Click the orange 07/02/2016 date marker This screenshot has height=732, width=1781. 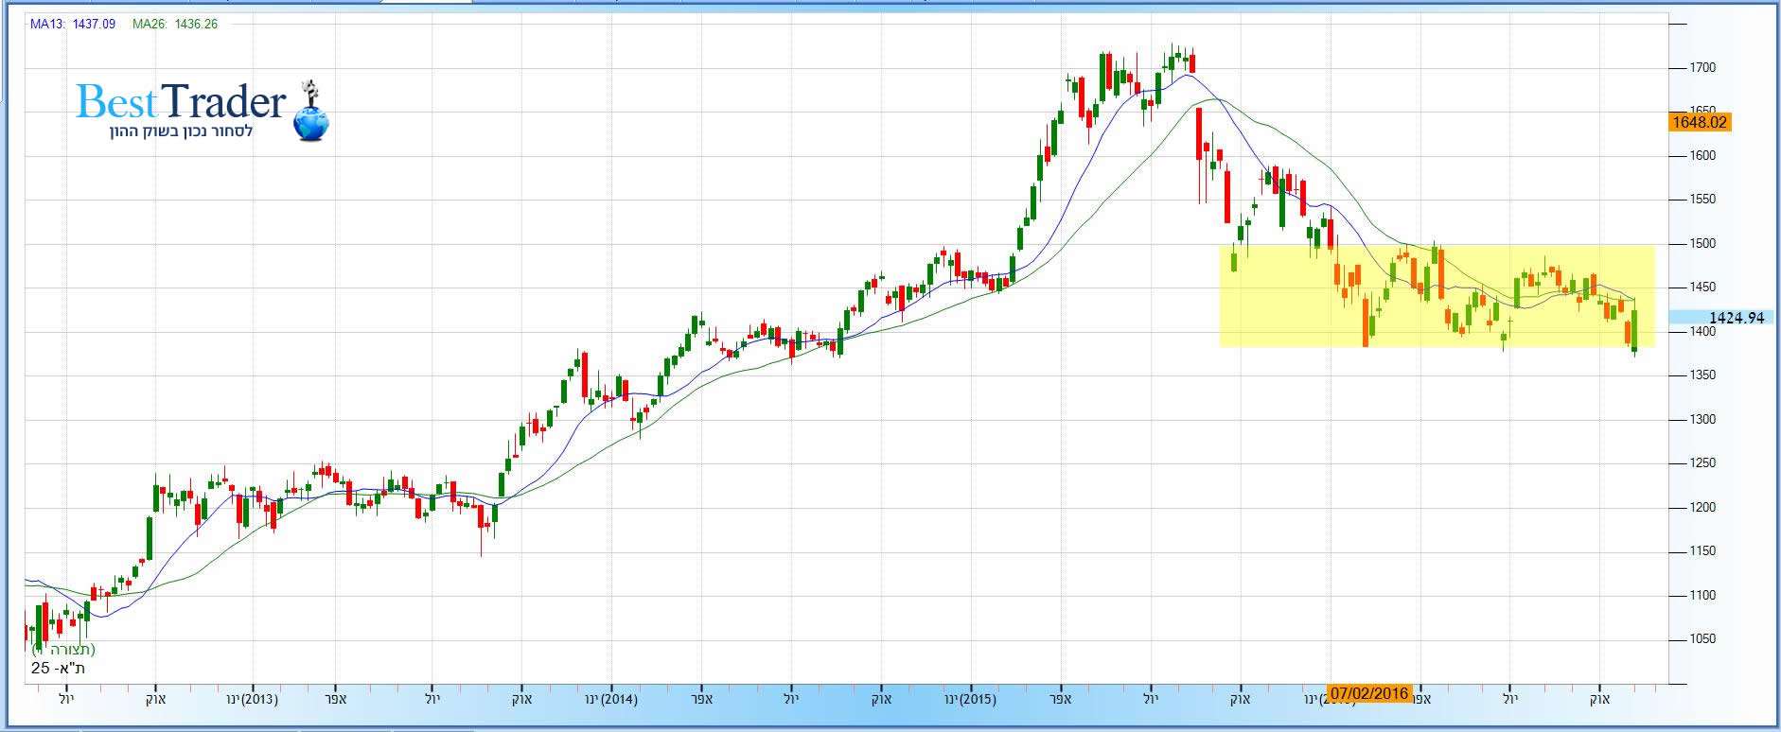pyautogui.click(x=1369, y=693)
